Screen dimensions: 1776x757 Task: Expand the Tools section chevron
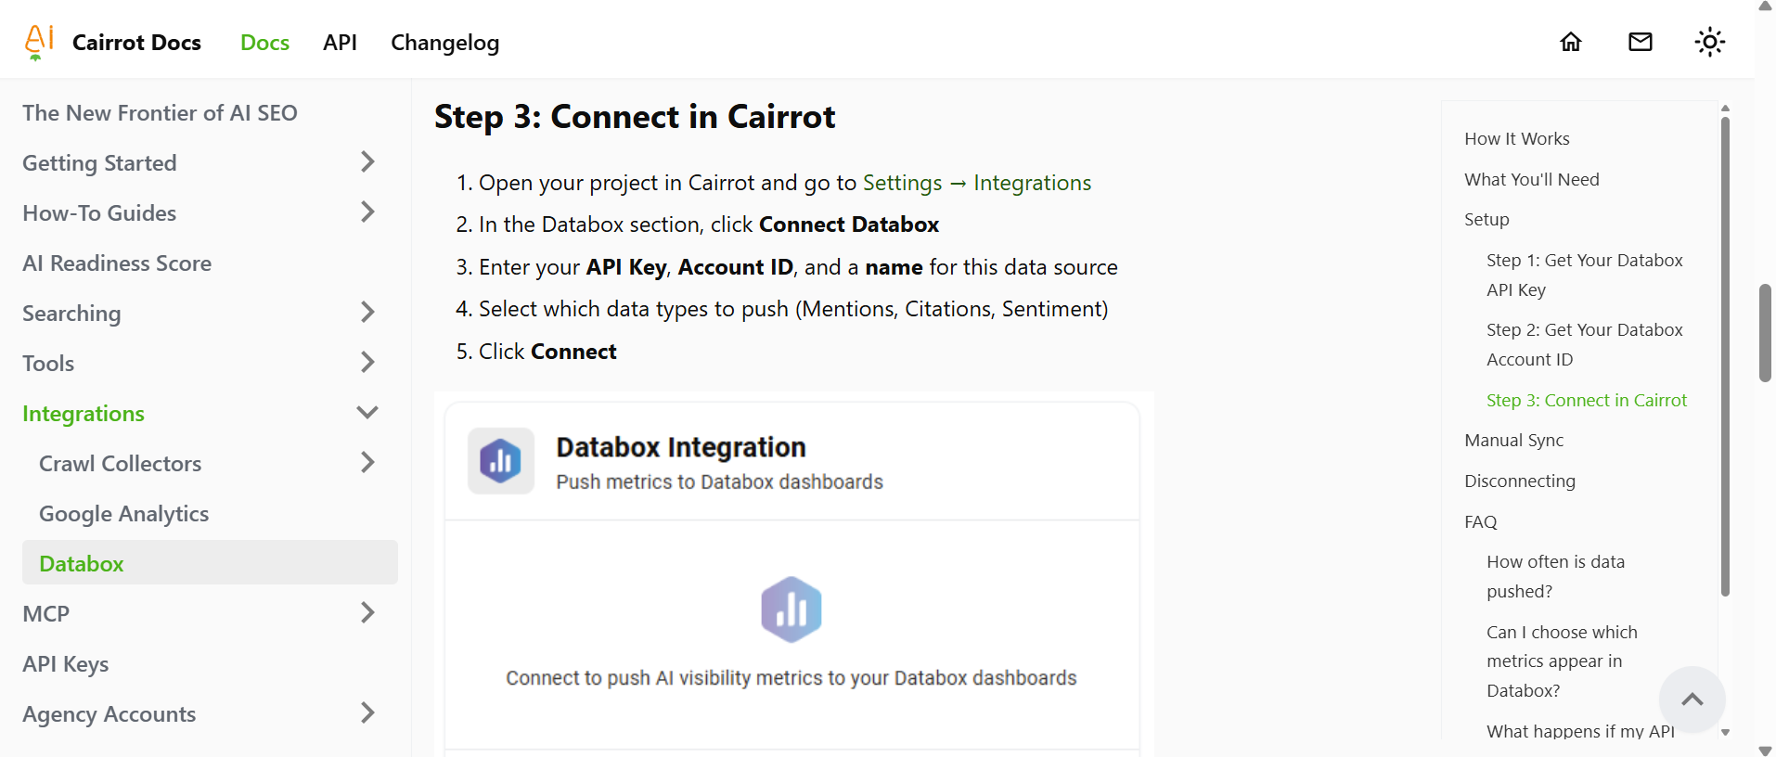(x=367, y=363)
